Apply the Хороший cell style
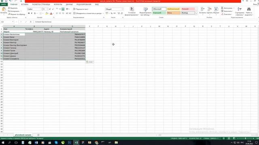This screenshot has height=145, width=259. [x=159, y=13]
